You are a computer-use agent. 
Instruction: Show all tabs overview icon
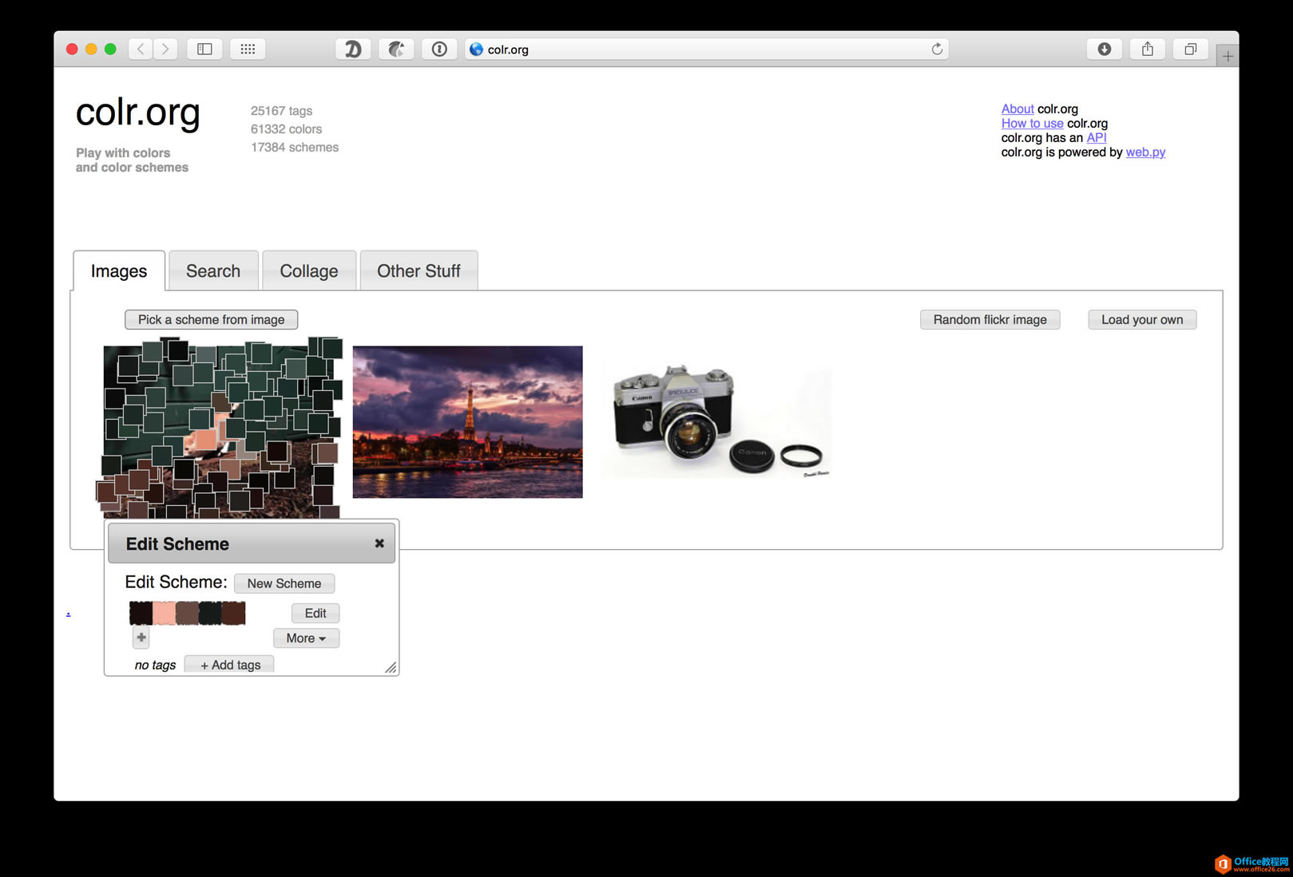click(1190, 49)
